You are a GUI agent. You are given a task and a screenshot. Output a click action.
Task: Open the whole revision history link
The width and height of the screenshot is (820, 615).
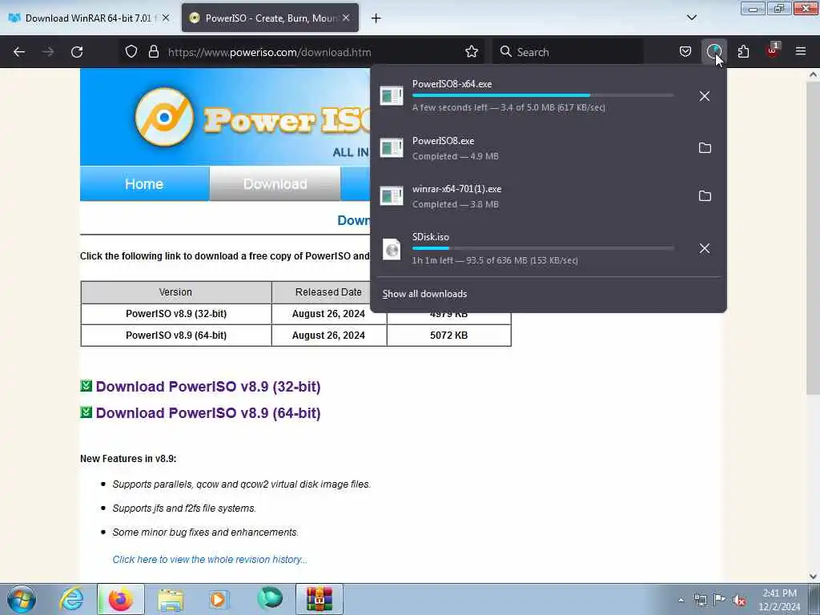210,560
